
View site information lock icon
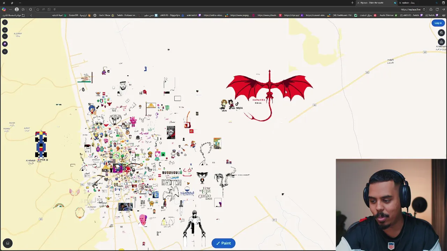[424, 9]
